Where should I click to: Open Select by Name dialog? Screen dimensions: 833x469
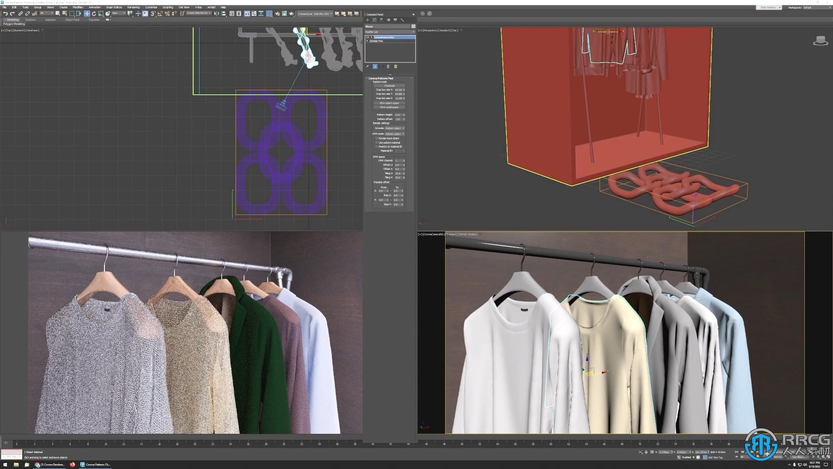click(x=65, y=13)
